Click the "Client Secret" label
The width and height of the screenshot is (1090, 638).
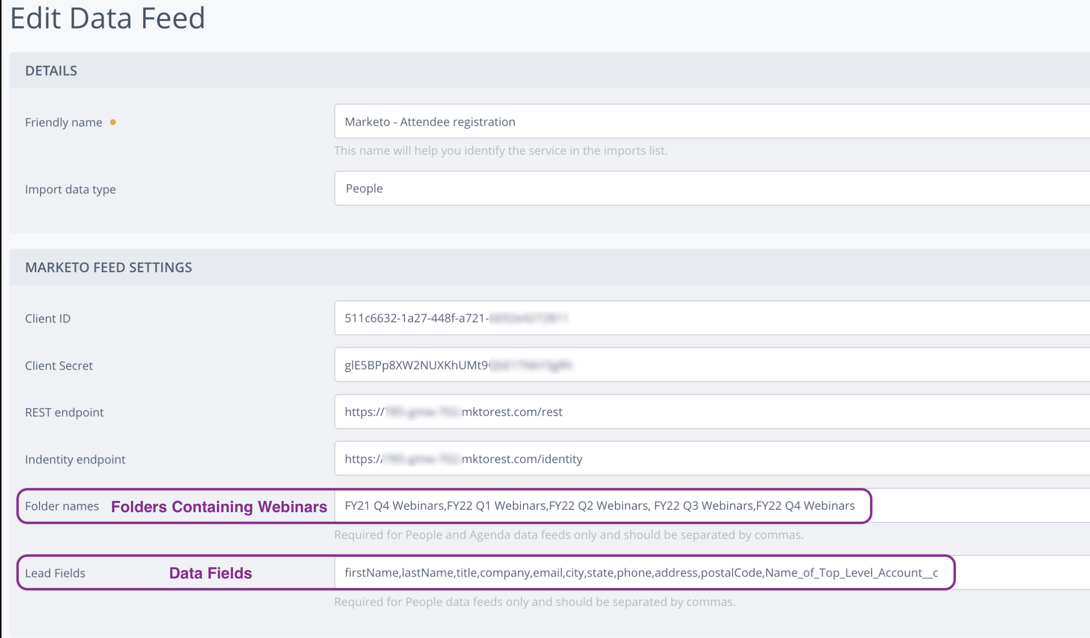[x=59, y=366]
